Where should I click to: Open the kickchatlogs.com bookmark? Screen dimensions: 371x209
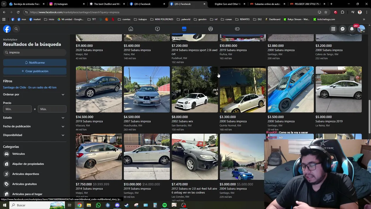(x=324, y=19)
